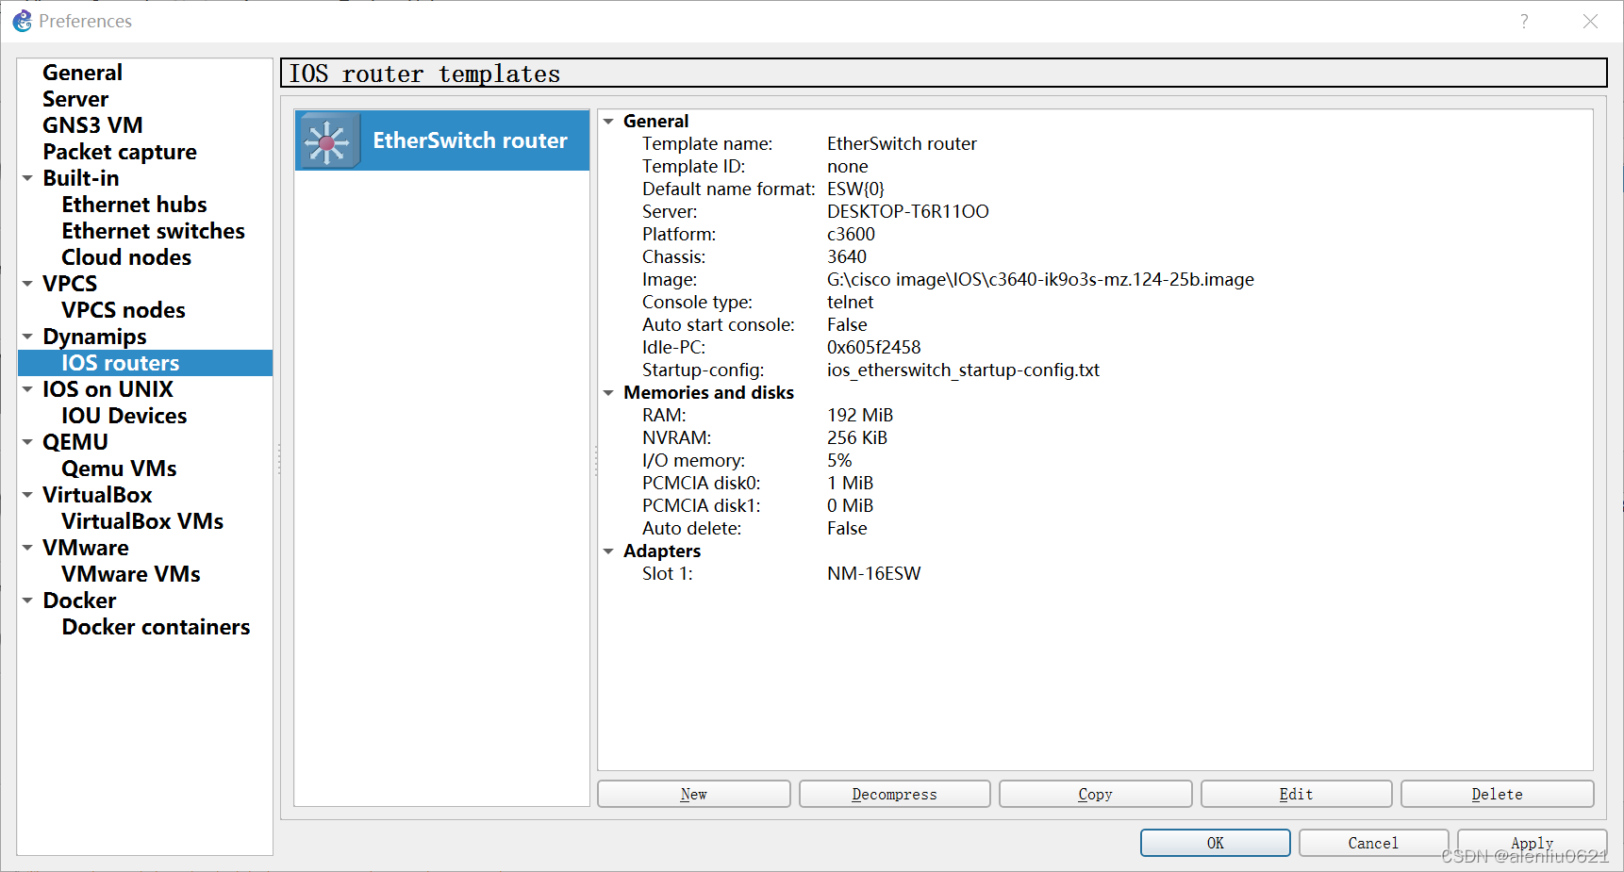
Task: Open the Server preferences page
Action: click(x=75, y=99)
